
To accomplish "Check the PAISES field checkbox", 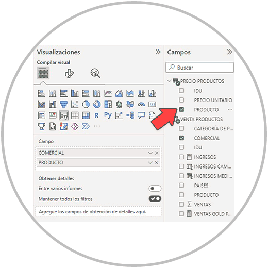I will point(181,186).
